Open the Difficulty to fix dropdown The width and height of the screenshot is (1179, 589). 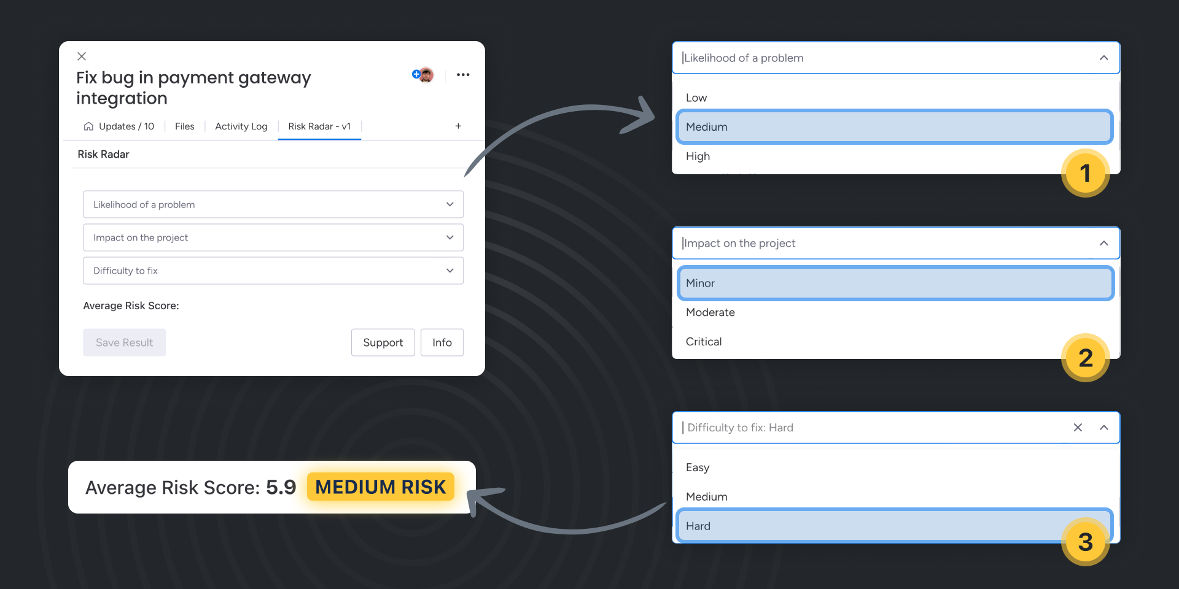(273, 271)
